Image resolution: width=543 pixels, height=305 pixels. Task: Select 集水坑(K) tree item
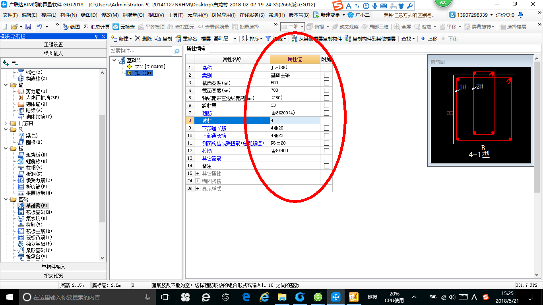[36, 218]
